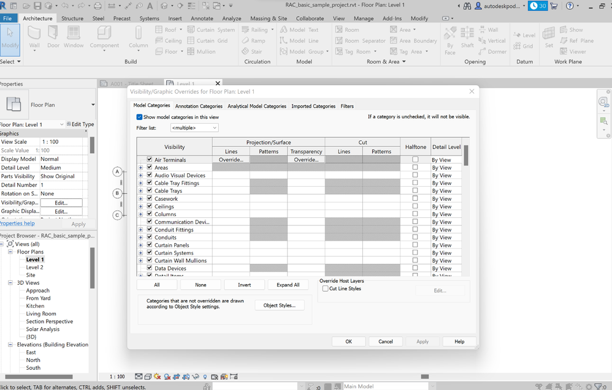Open the Autodesk App Store cart icon
The width and height of the screenshot is (612, 390).
554,6
